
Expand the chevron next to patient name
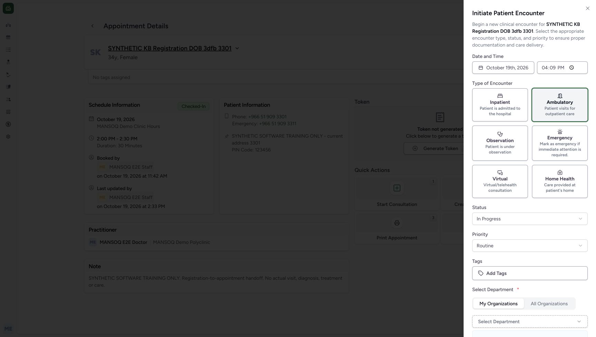pos(237,48)
